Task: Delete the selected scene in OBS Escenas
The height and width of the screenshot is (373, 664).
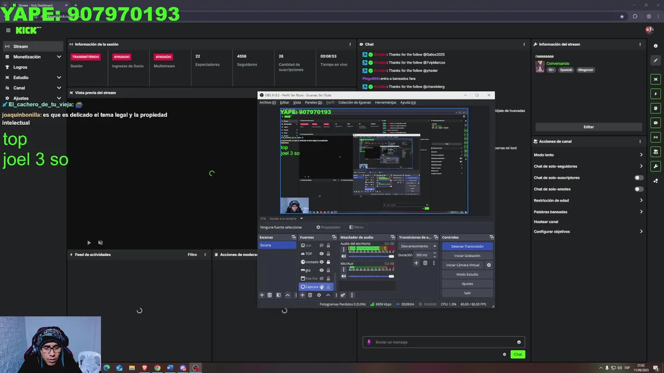Action: (269, 295)
